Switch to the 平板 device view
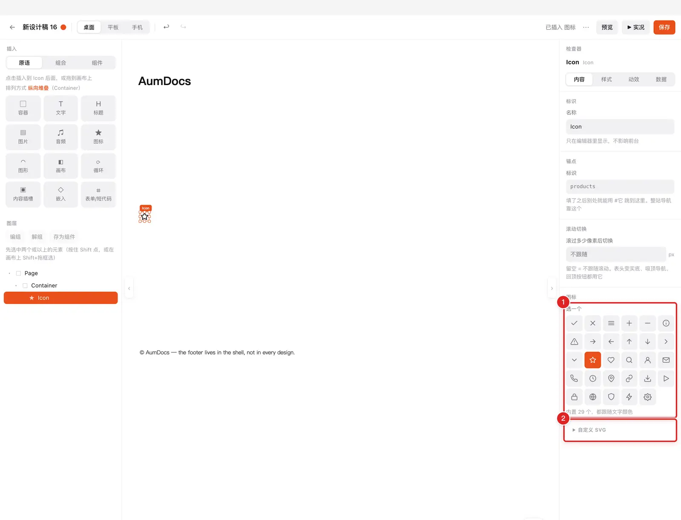Image resolution: width=681 pixels, height=520 pixels. point(113,27)
